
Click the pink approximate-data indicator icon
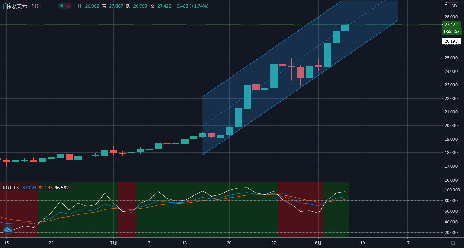point(68,6)
